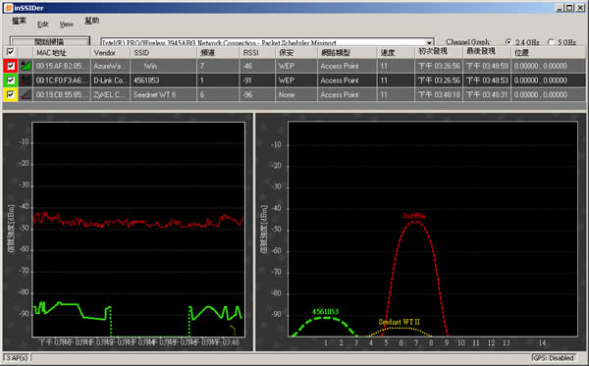Open the View menu
589x366 pixels.
click(x=66, y=24)
